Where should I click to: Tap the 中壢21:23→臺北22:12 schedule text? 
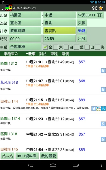[x=50, y=119]
